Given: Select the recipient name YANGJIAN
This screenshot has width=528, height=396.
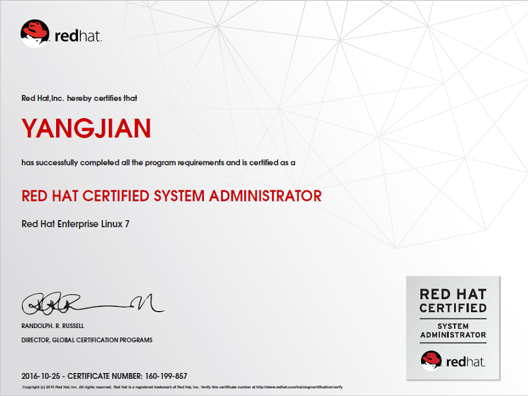Looking at the screenshot, I should point(86,128).
